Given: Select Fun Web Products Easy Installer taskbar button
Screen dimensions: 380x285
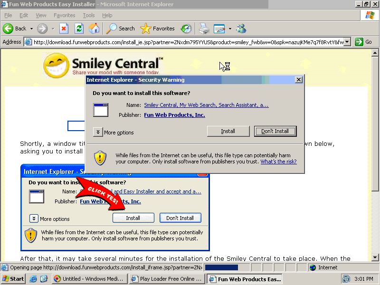Looking at the screenshot, I should click(245, 279).
